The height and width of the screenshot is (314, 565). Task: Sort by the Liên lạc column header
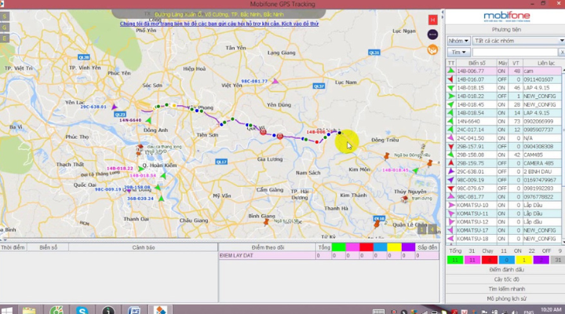(546, 63)
